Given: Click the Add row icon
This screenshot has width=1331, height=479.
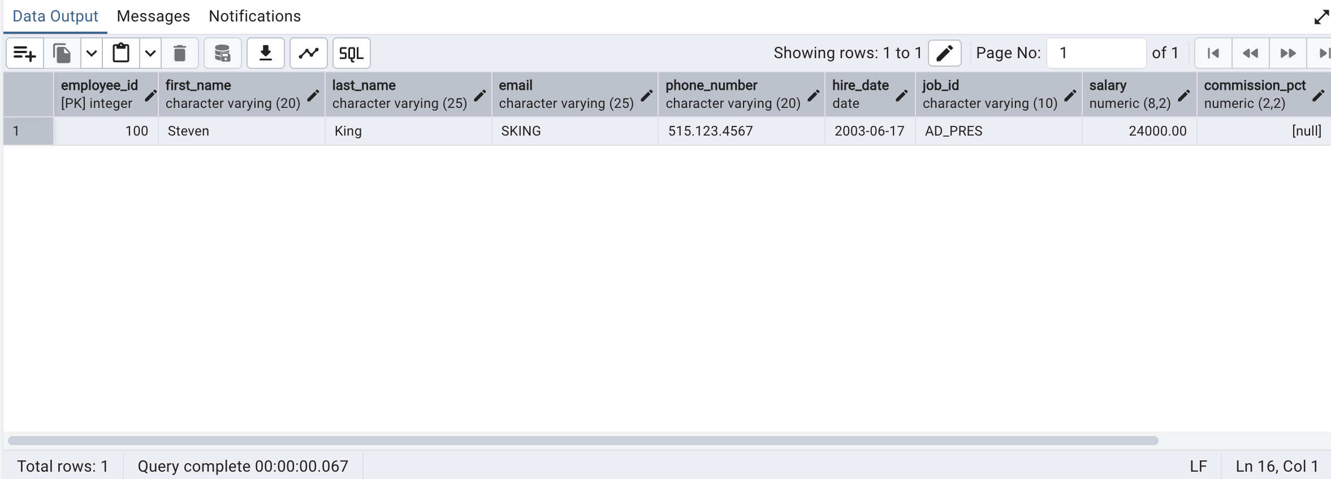Looking at the screenshot, I should tap(25, 53).
